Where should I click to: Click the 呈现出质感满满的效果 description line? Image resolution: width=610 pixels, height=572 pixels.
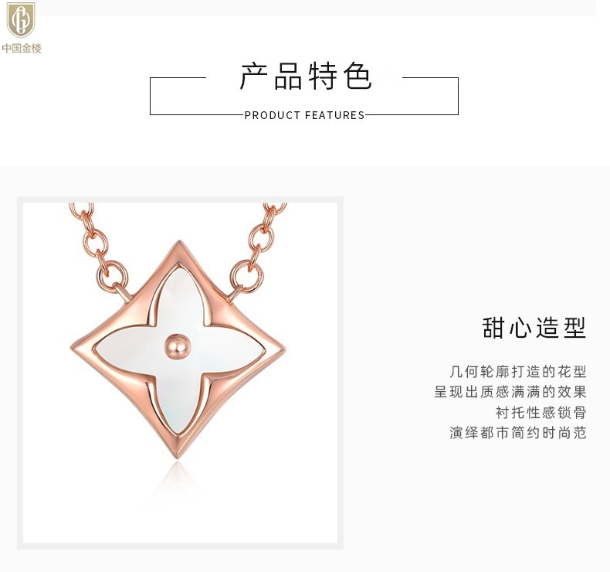pyautogui.click(x=510, y=392)
